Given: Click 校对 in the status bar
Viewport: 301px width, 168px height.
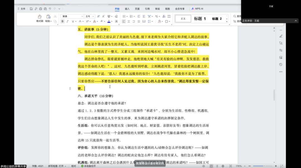Looking at the screenshot, I should pyautogui.click(x=74, y=166).
